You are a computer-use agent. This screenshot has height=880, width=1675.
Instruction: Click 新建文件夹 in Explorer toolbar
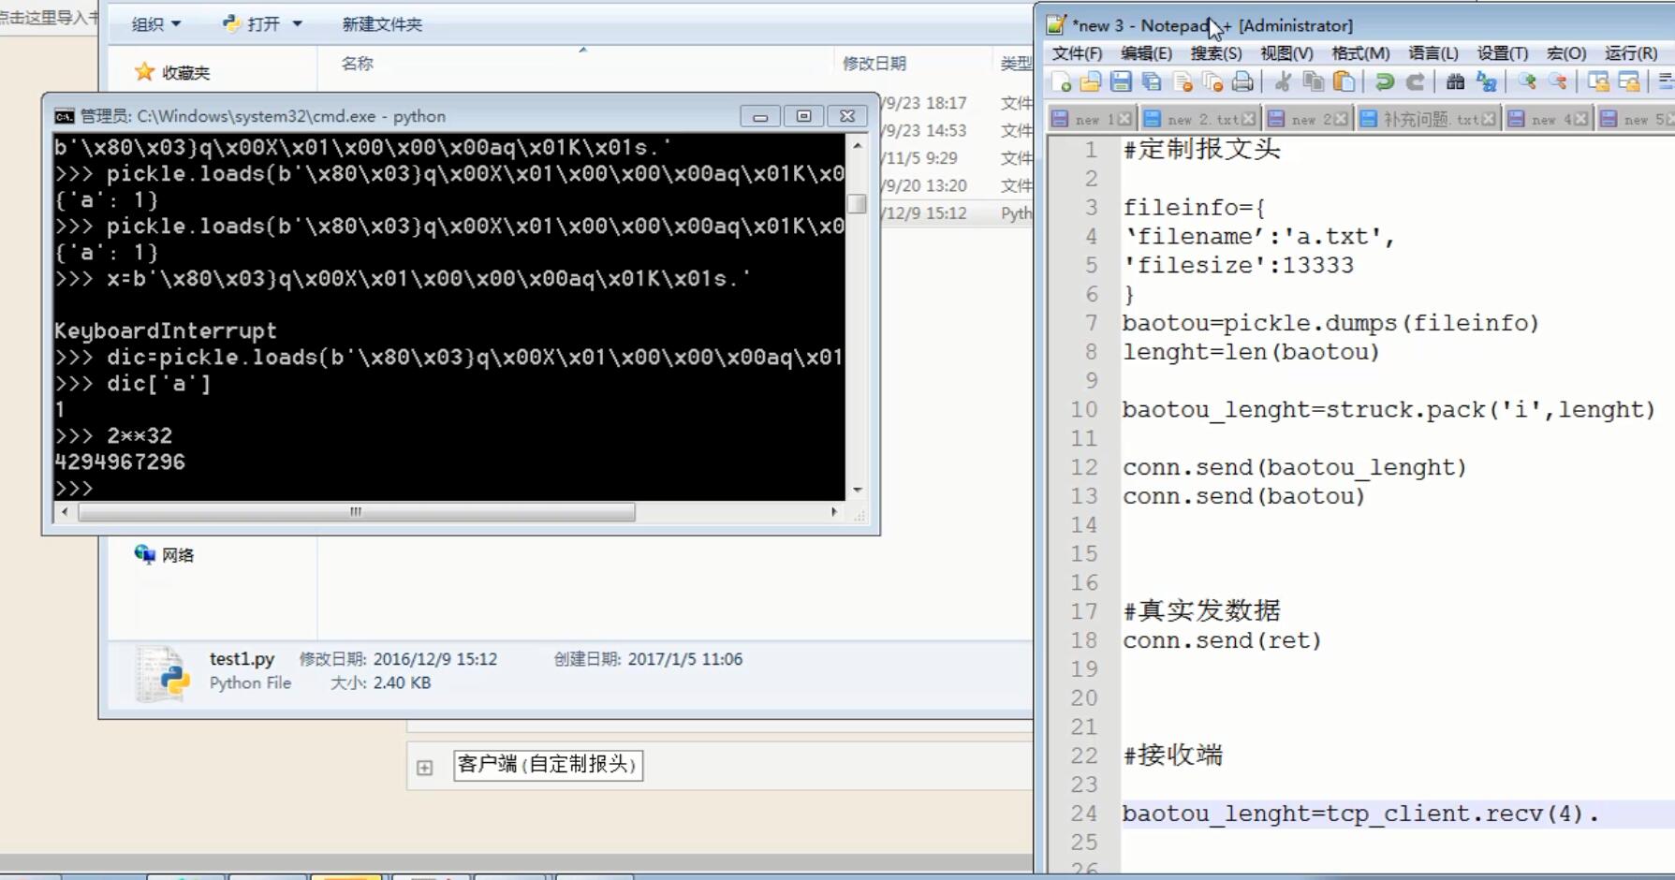click(x=382, y=24)
